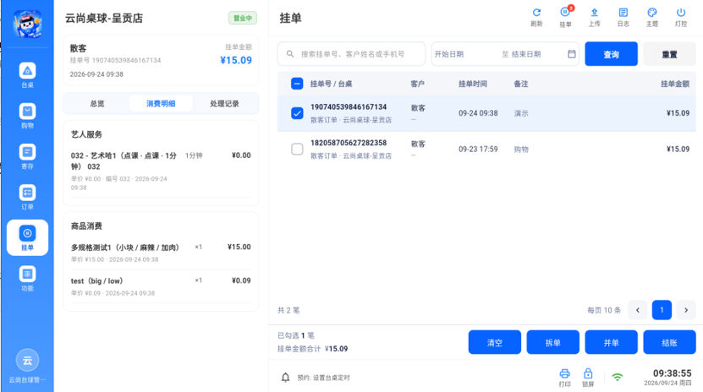Click the test（big / low）item

pyautogui.click(x=161, y=286)
